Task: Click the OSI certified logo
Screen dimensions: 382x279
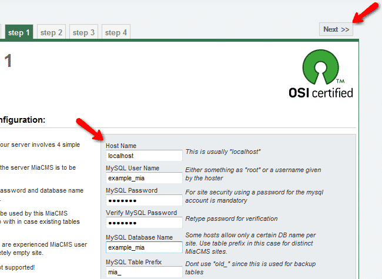Action: (x=321, y=74)
